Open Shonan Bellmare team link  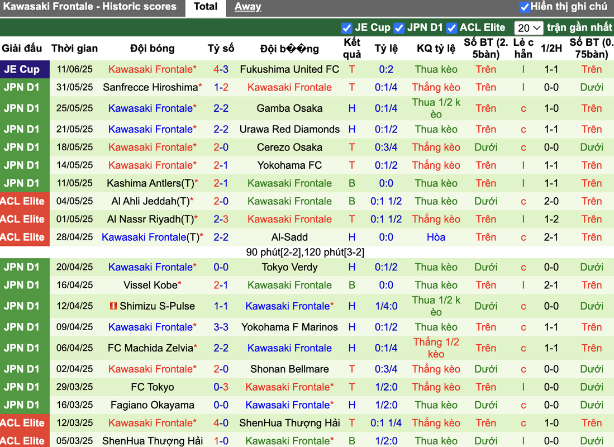289,369
